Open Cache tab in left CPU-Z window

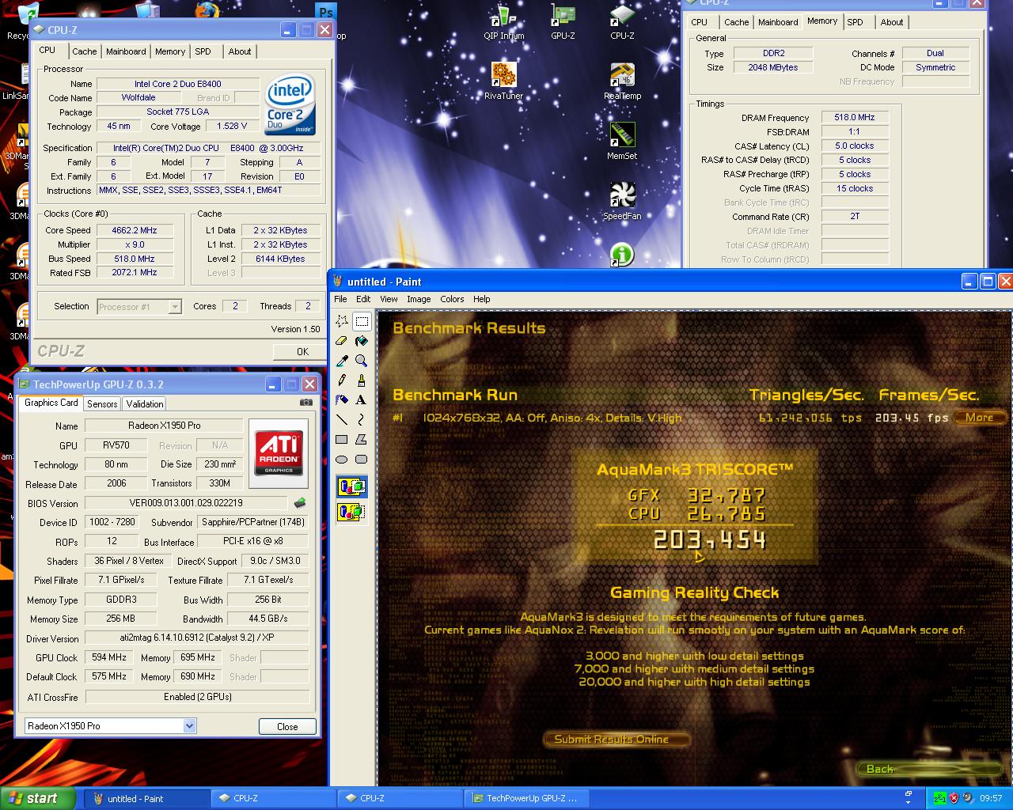[85, 51]
